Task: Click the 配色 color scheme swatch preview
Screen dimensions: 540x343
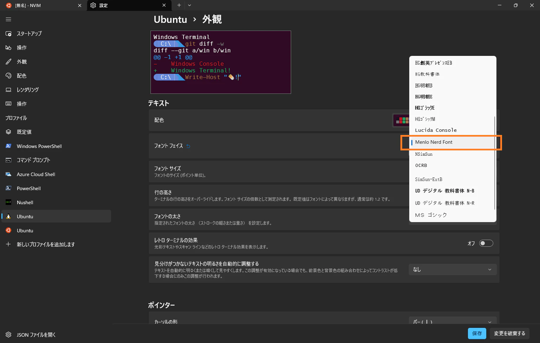Action: tap(401, 121)
